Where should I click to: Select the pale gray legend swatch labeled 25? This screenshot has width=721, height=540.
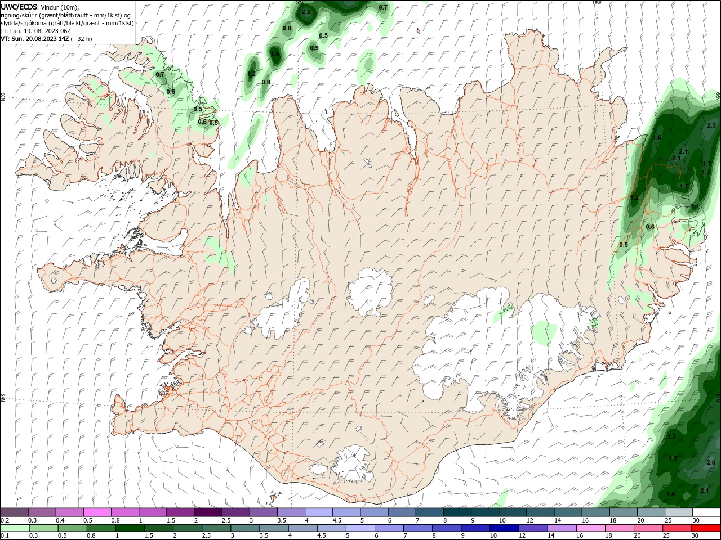point(679,512)
